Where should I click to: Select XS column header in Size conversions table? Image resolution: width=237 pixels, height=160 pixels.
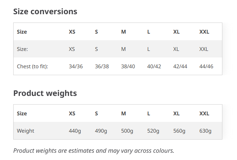[x=72, y=32]
